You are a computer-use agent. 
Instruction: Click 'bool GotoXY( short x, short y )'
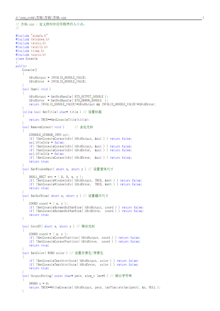coord(48,226)
